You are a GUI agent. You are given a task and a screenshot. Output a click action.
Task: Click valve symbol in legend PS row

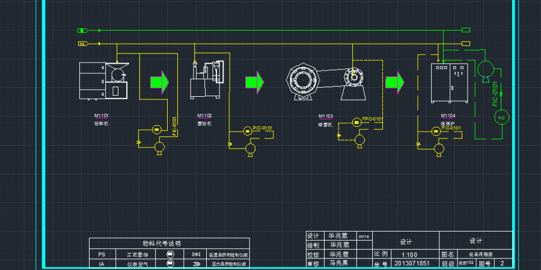(197, 254)
